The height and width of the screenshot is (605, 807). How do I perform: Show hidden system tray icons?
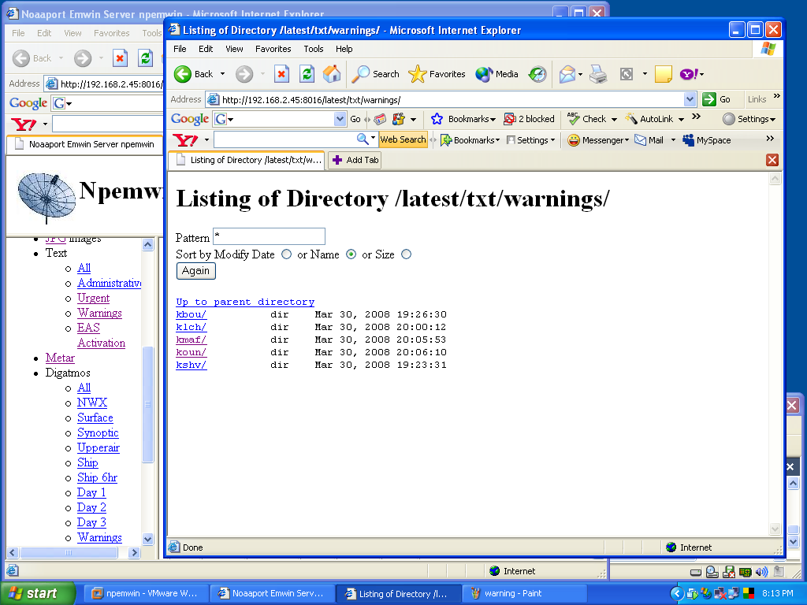677,594
